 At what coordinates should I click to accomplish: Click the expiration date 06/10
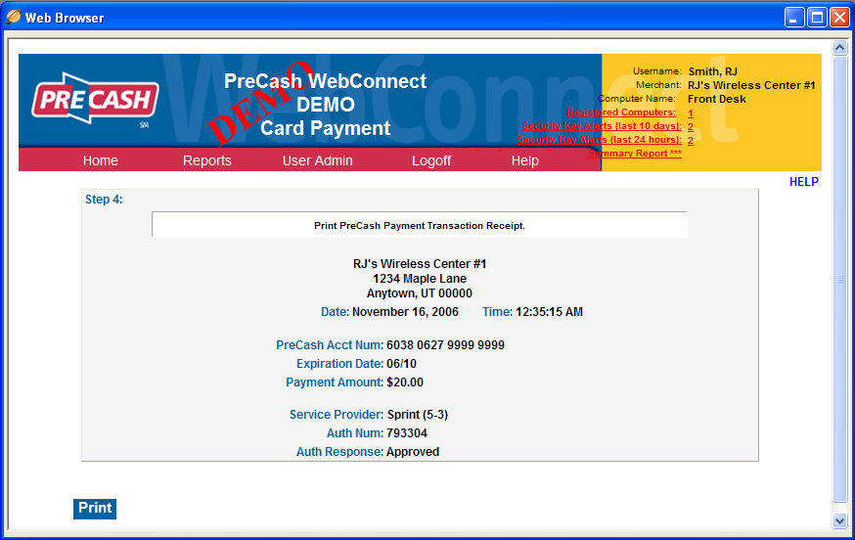coord(401,364)
